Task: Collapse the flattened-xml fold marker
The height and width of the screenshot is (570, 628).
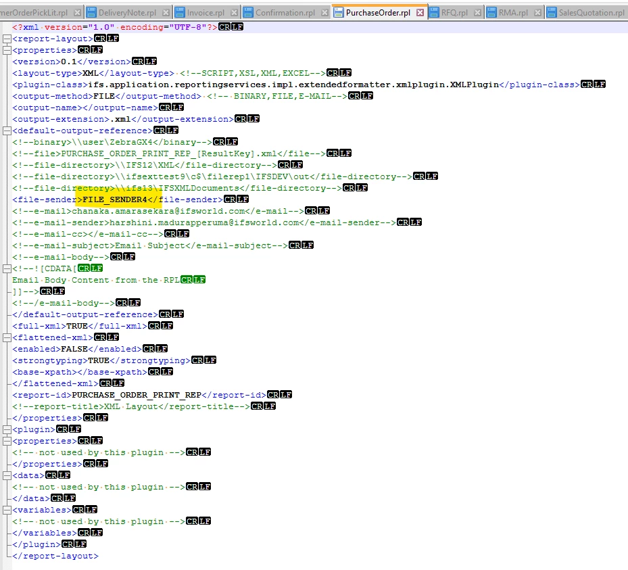Action: click(6, 337)
